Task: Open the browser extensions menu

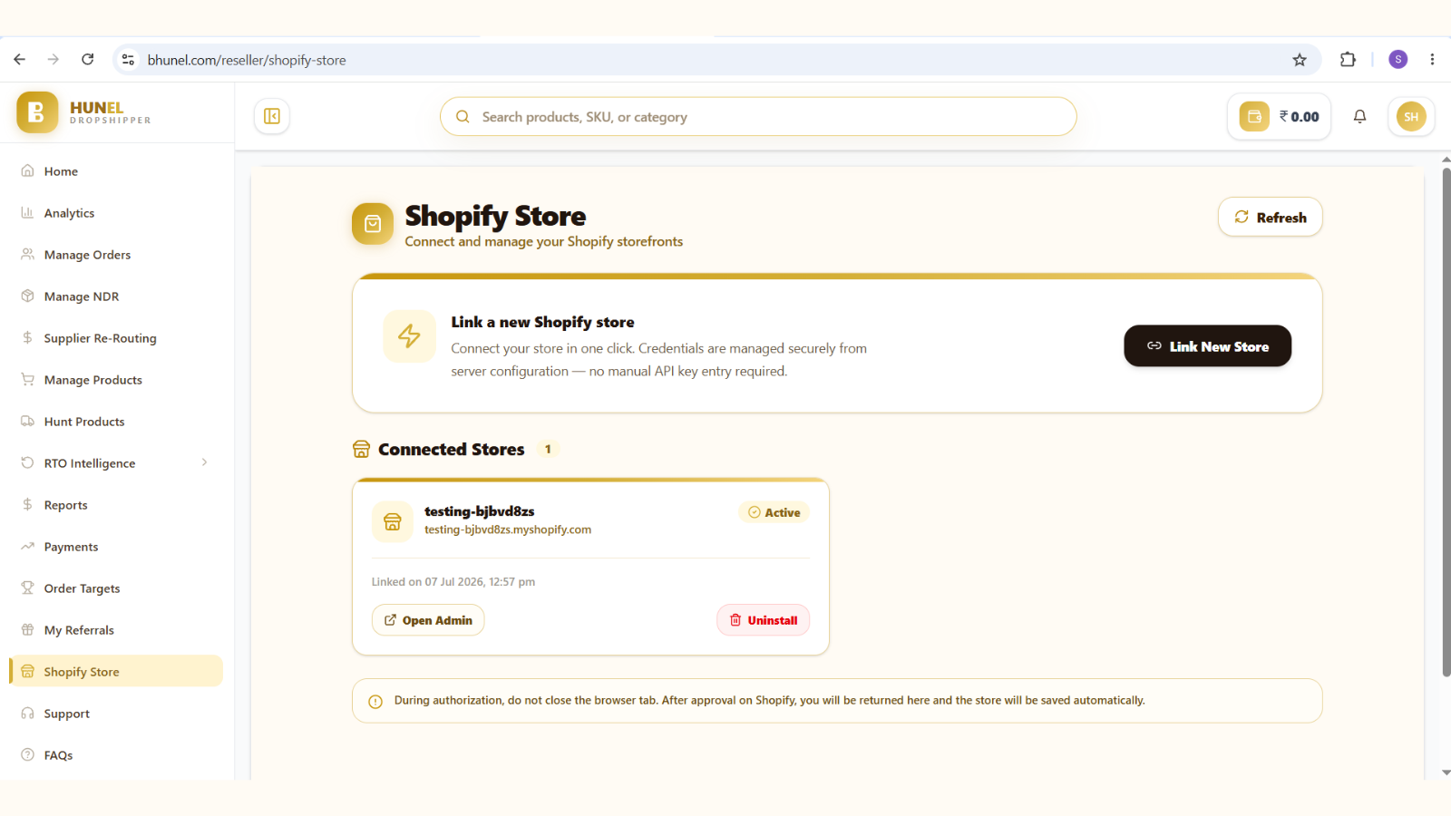Action: click(1348, 60)
